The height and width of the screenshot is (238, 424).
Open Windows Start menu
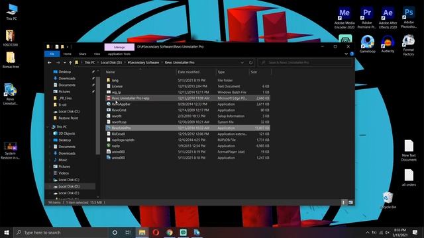tap(7, 232)
